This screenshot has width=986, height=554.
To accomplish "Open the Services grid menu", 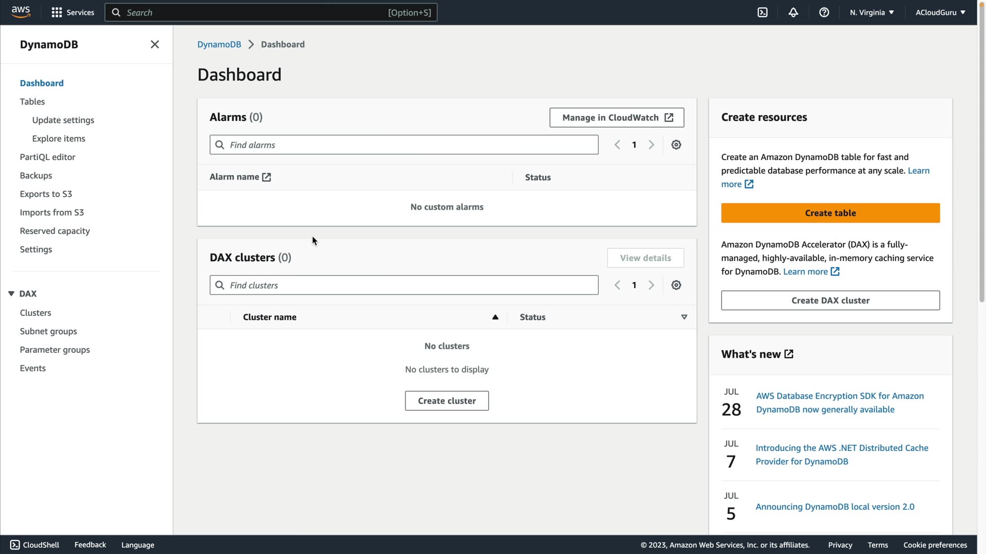I will [x=73, y=12].
